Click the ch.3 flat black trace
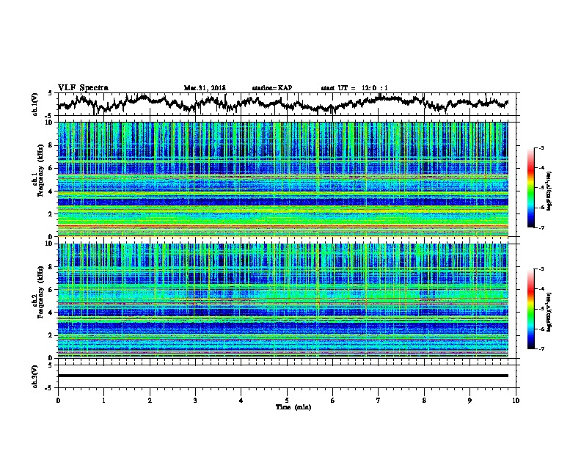 [282, 376]
